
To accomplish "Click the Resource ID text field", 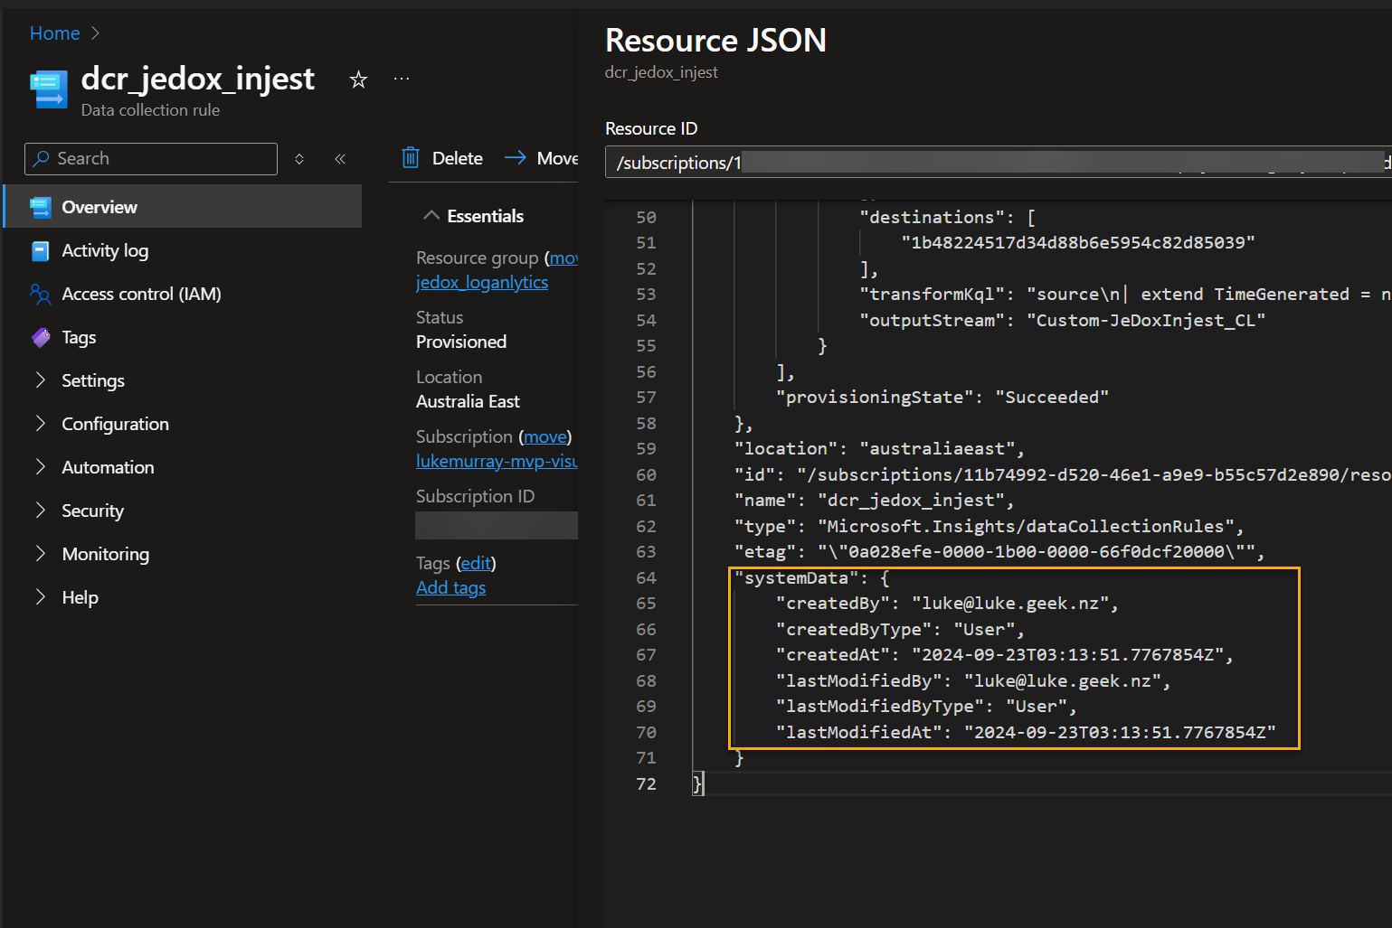I will 999,163.
